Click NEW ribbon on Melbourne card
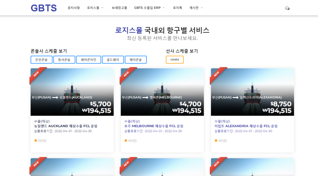This screenshot has height=176, width=318. 127,74
